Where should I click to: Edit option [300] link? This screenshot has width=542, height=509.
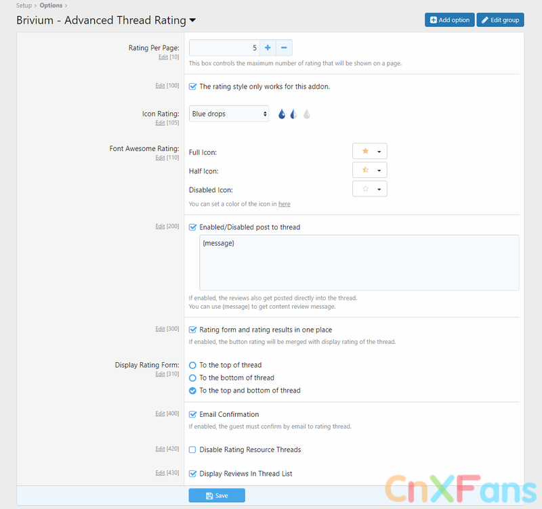point(160,329)
